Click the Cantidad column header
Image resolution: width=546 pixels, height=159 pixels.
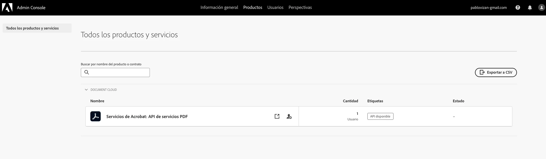(350, 101)
